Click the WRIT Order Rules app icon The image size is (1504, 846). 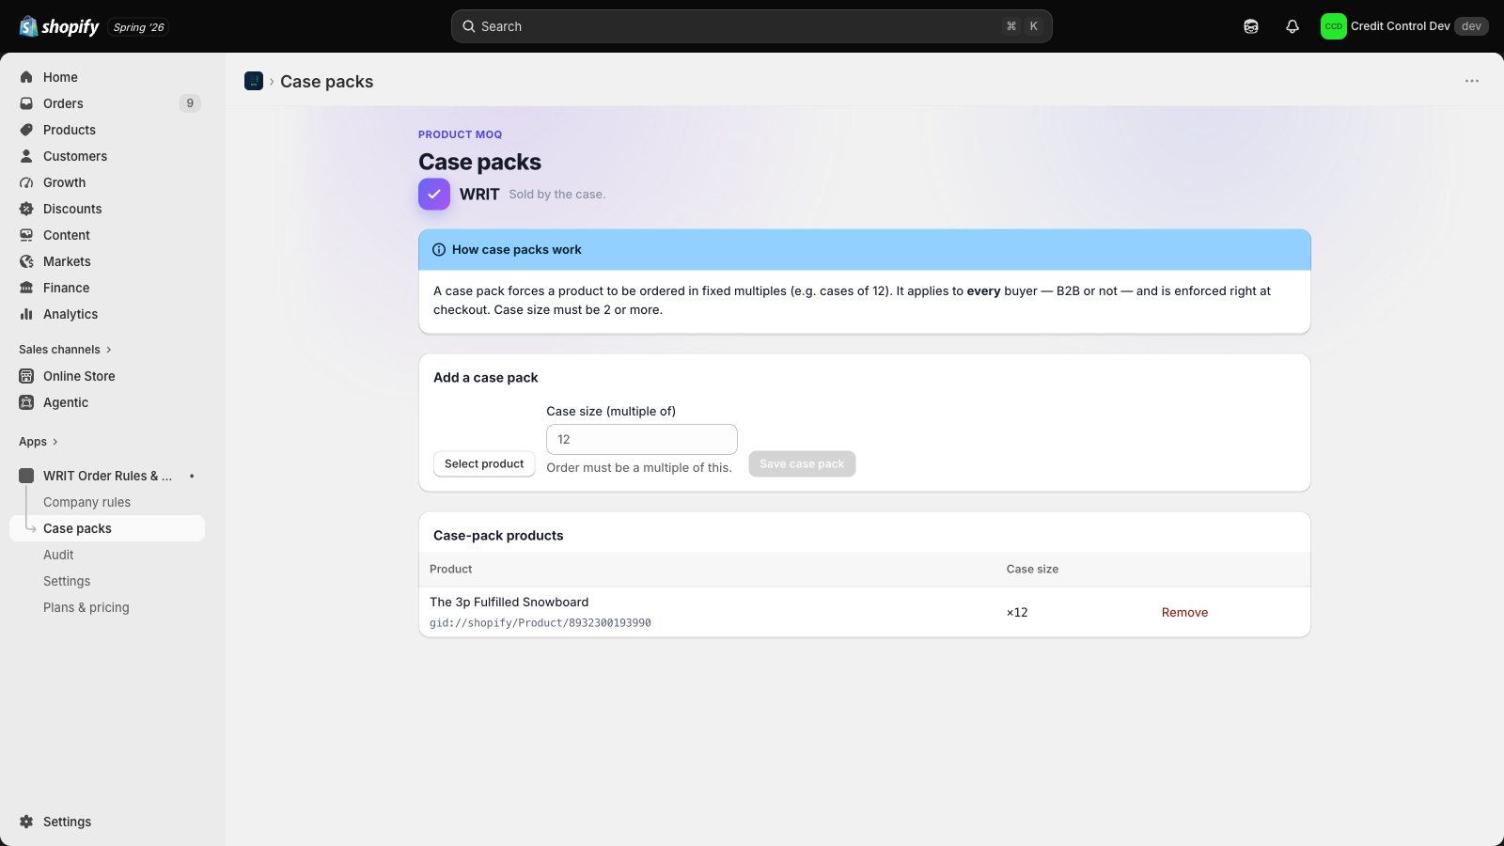(x=26, y=476)
